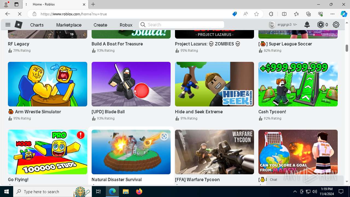Open the Roblox settings gear

pyautogui.click(x=336, y=25)
